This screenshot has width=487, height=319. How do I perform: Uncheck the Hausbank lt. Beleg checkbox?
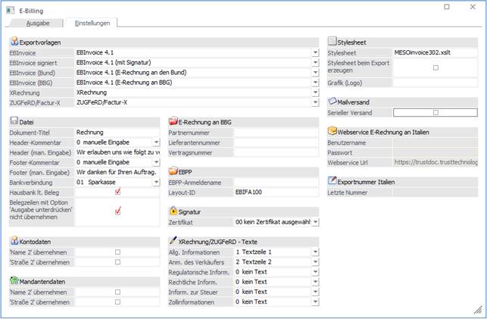point(117,192)
